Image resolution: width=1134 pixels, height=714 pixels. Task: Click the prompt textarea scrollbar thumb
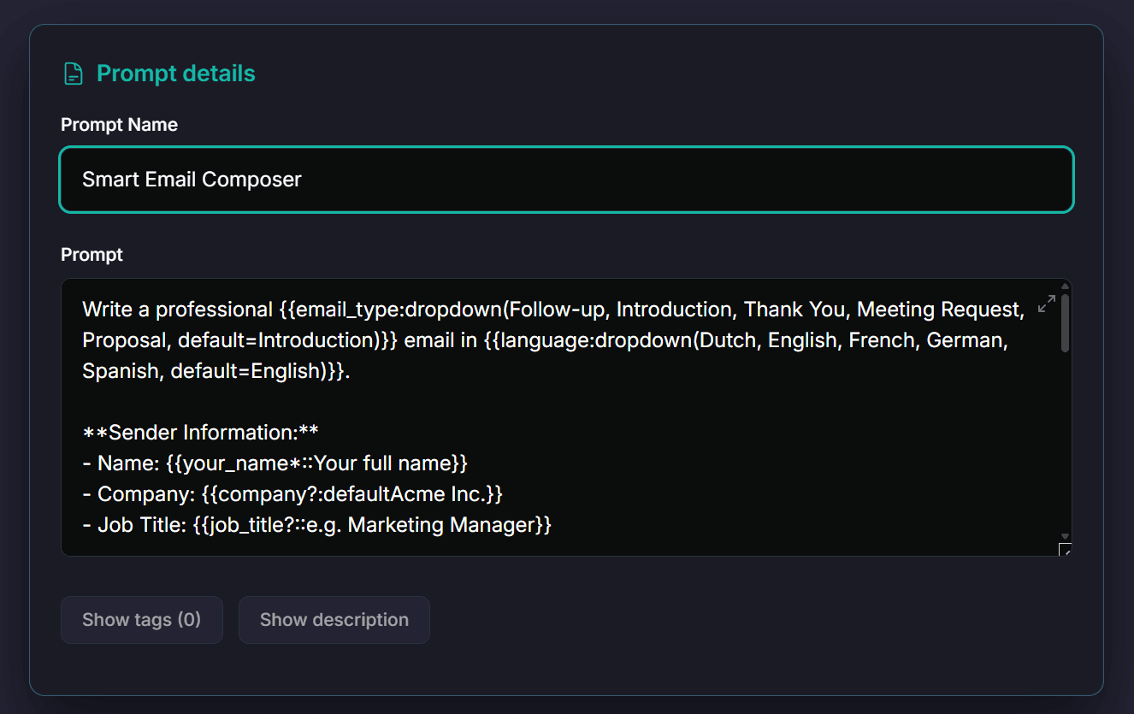pos(1065,323)
